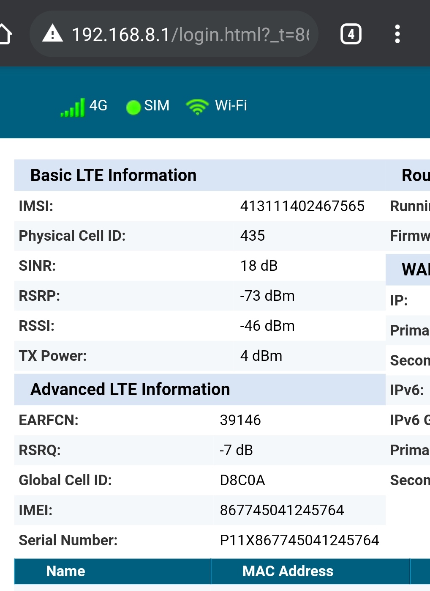Select TX Power value 4 dBm
This screenshot has height=591, width=430.
coord(261,356)
